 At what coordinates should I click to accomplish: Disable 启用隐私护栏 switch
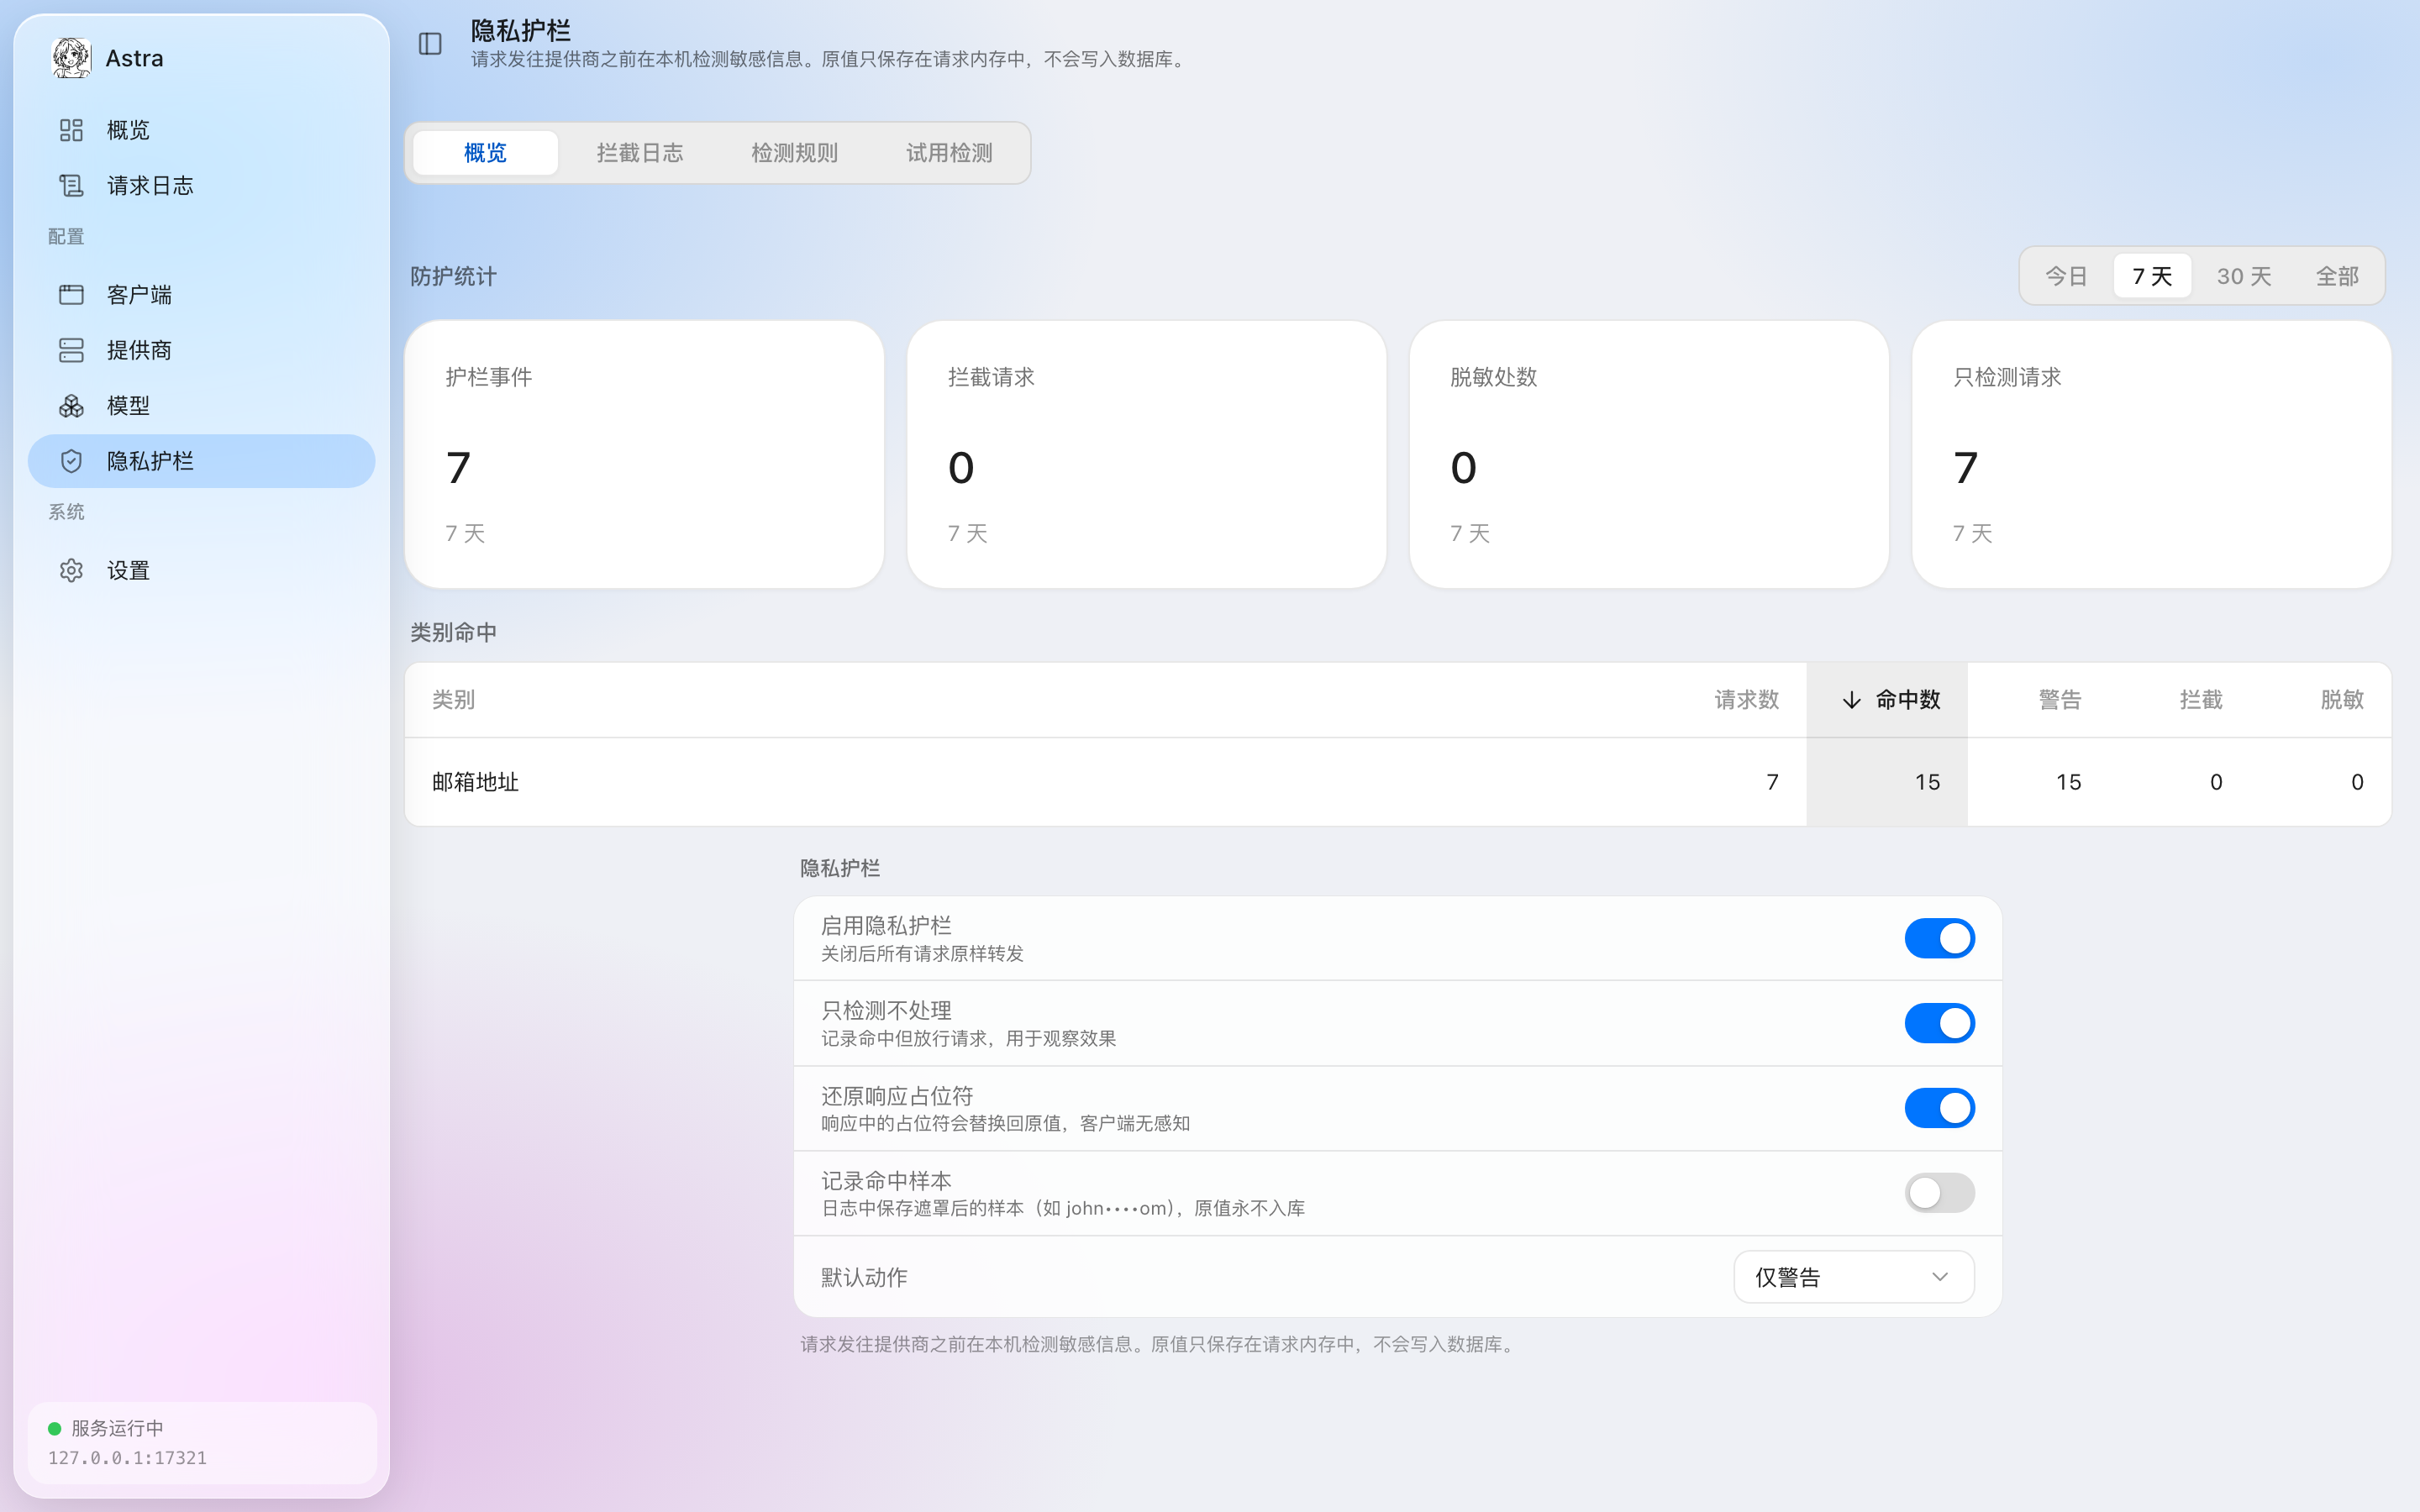(x=1939, y=938)
